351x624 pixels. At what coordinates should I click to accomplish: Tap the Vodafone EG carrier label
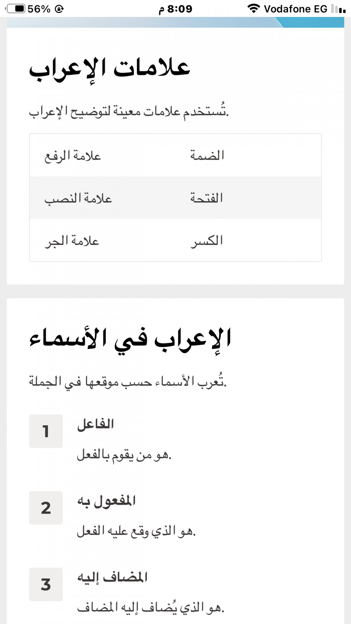[x=295, y=9]
